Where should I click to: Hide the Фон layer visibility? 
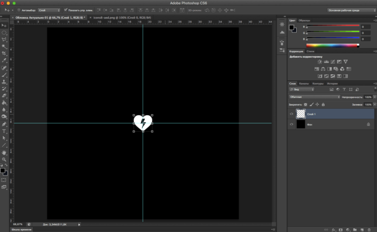291,124
